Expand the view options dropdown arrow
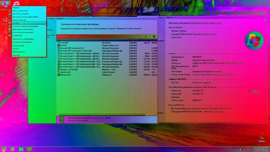This screenshot has width=270, height=152. [x=149, y=36]
